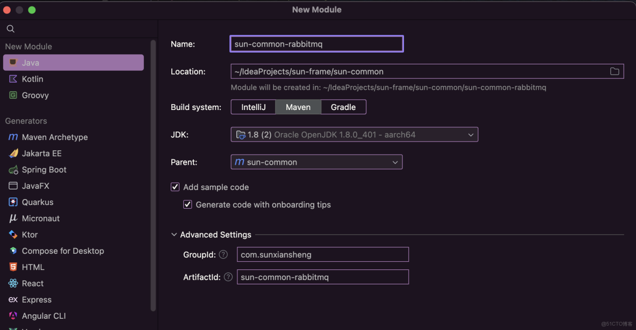
Task: Select the Maven Archetype generator
Action: coord(13,137)
